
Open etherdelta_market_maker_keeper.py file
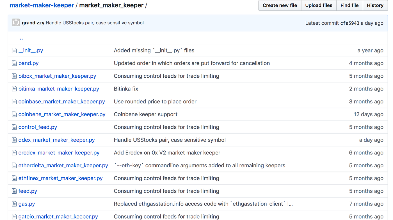63,165
